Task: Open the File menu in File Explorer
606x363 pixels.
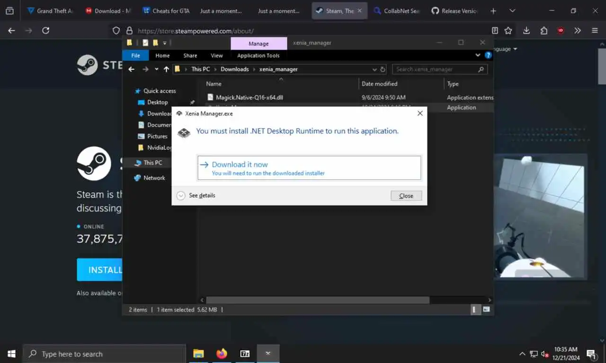Action: (x=135, y=55)
